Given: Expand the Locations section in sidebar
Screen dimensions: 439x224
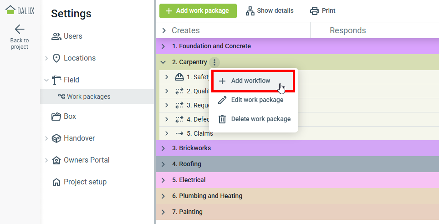Looking at the screenshot, I should click(x=46, y=58).
